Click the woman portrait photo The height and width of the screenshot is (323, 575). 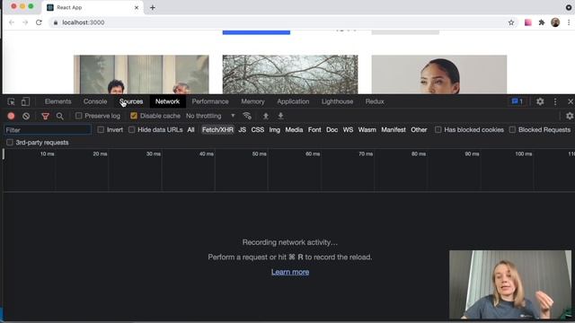[x=439, y=74]
